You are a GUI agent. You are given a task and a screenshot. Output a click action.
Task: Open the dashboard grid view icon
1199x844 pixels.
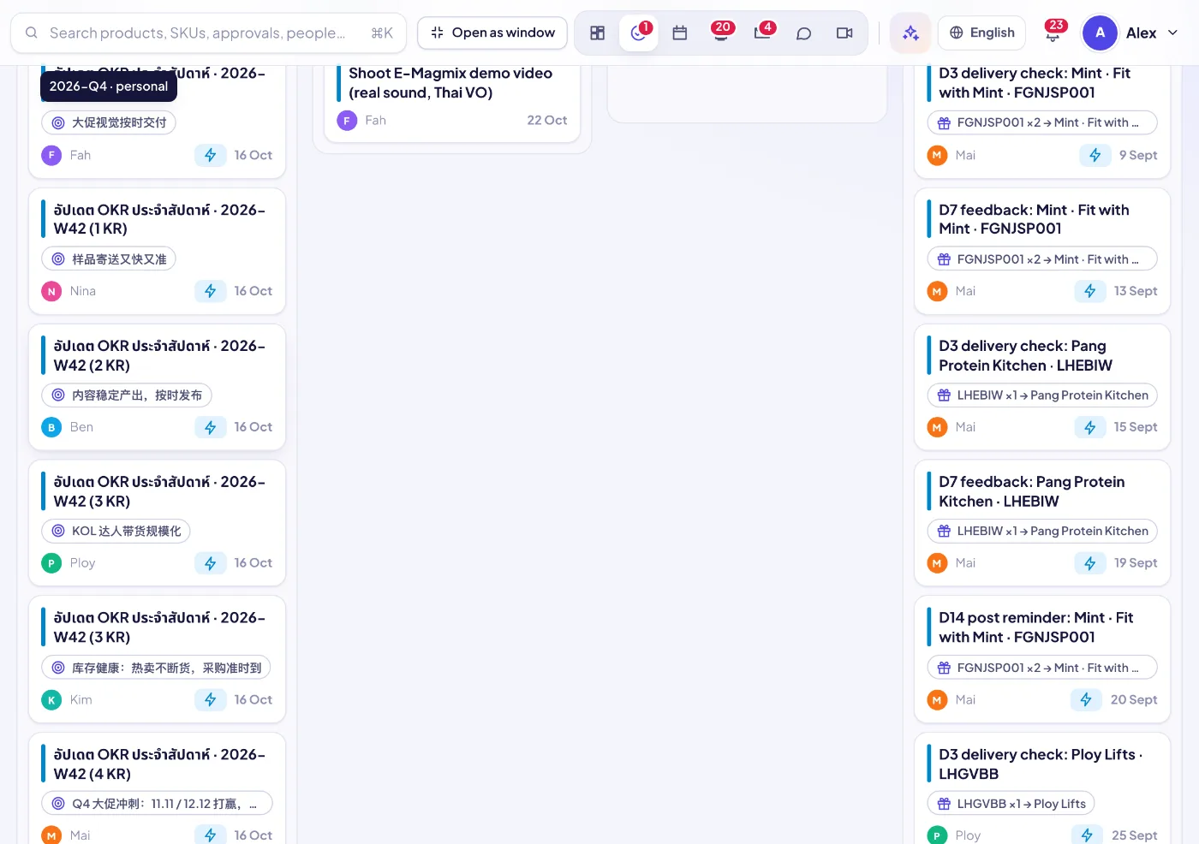coord(598,33)
